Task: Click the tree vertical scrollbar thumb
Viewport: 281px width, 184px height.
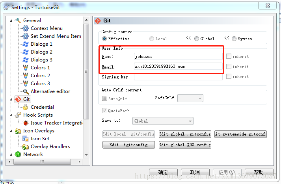Action: coord(86,71)
